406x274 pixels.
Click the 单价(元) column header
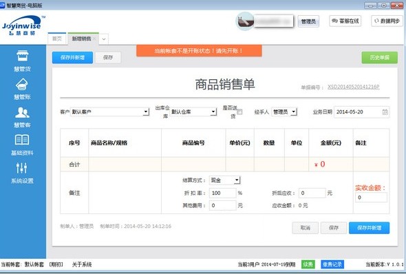coord(239,143)
